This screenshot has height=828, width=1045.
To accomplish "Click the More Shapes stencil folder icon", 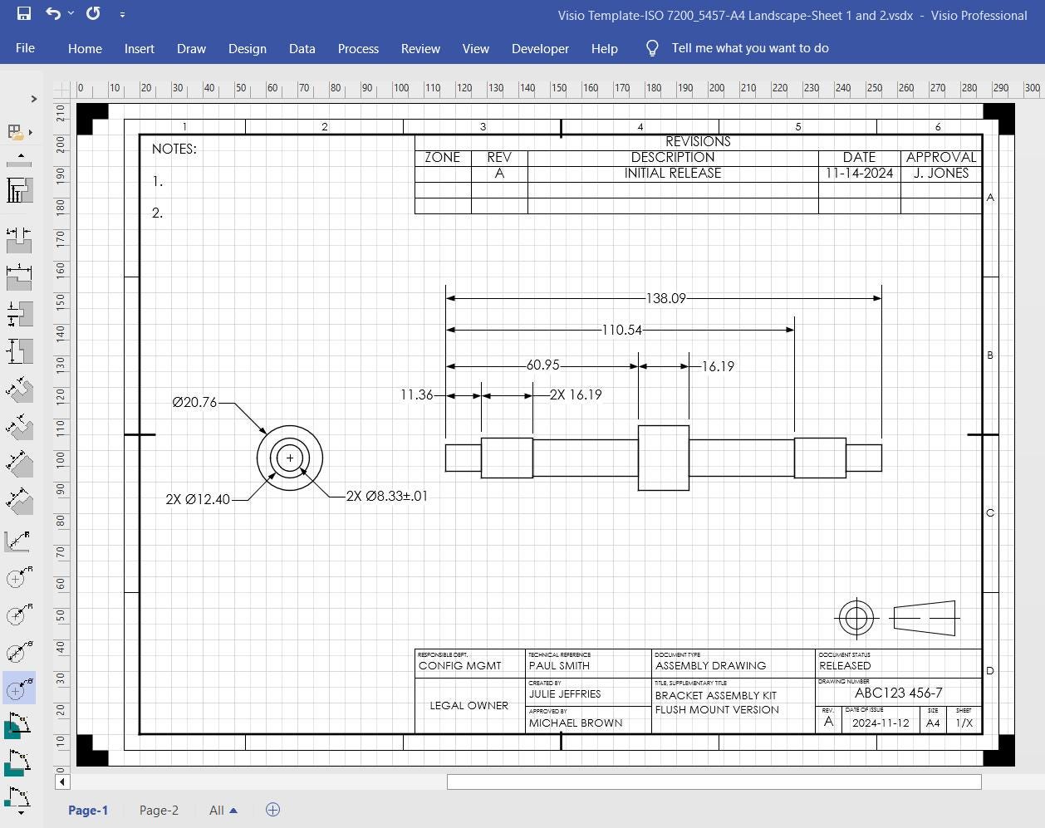I will click(14, 131).
